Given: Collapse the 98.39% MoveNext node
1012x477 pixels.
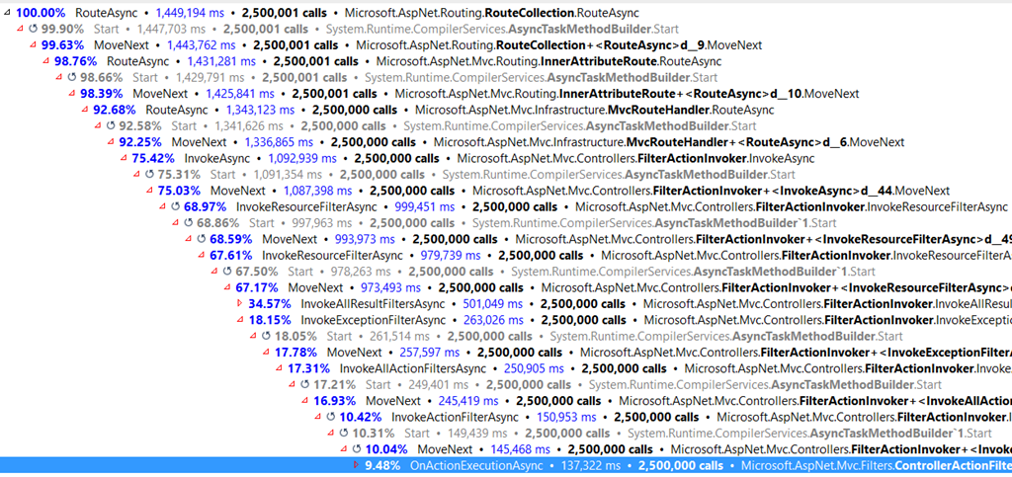Looking at the screenshot, I should pos(71,94).
